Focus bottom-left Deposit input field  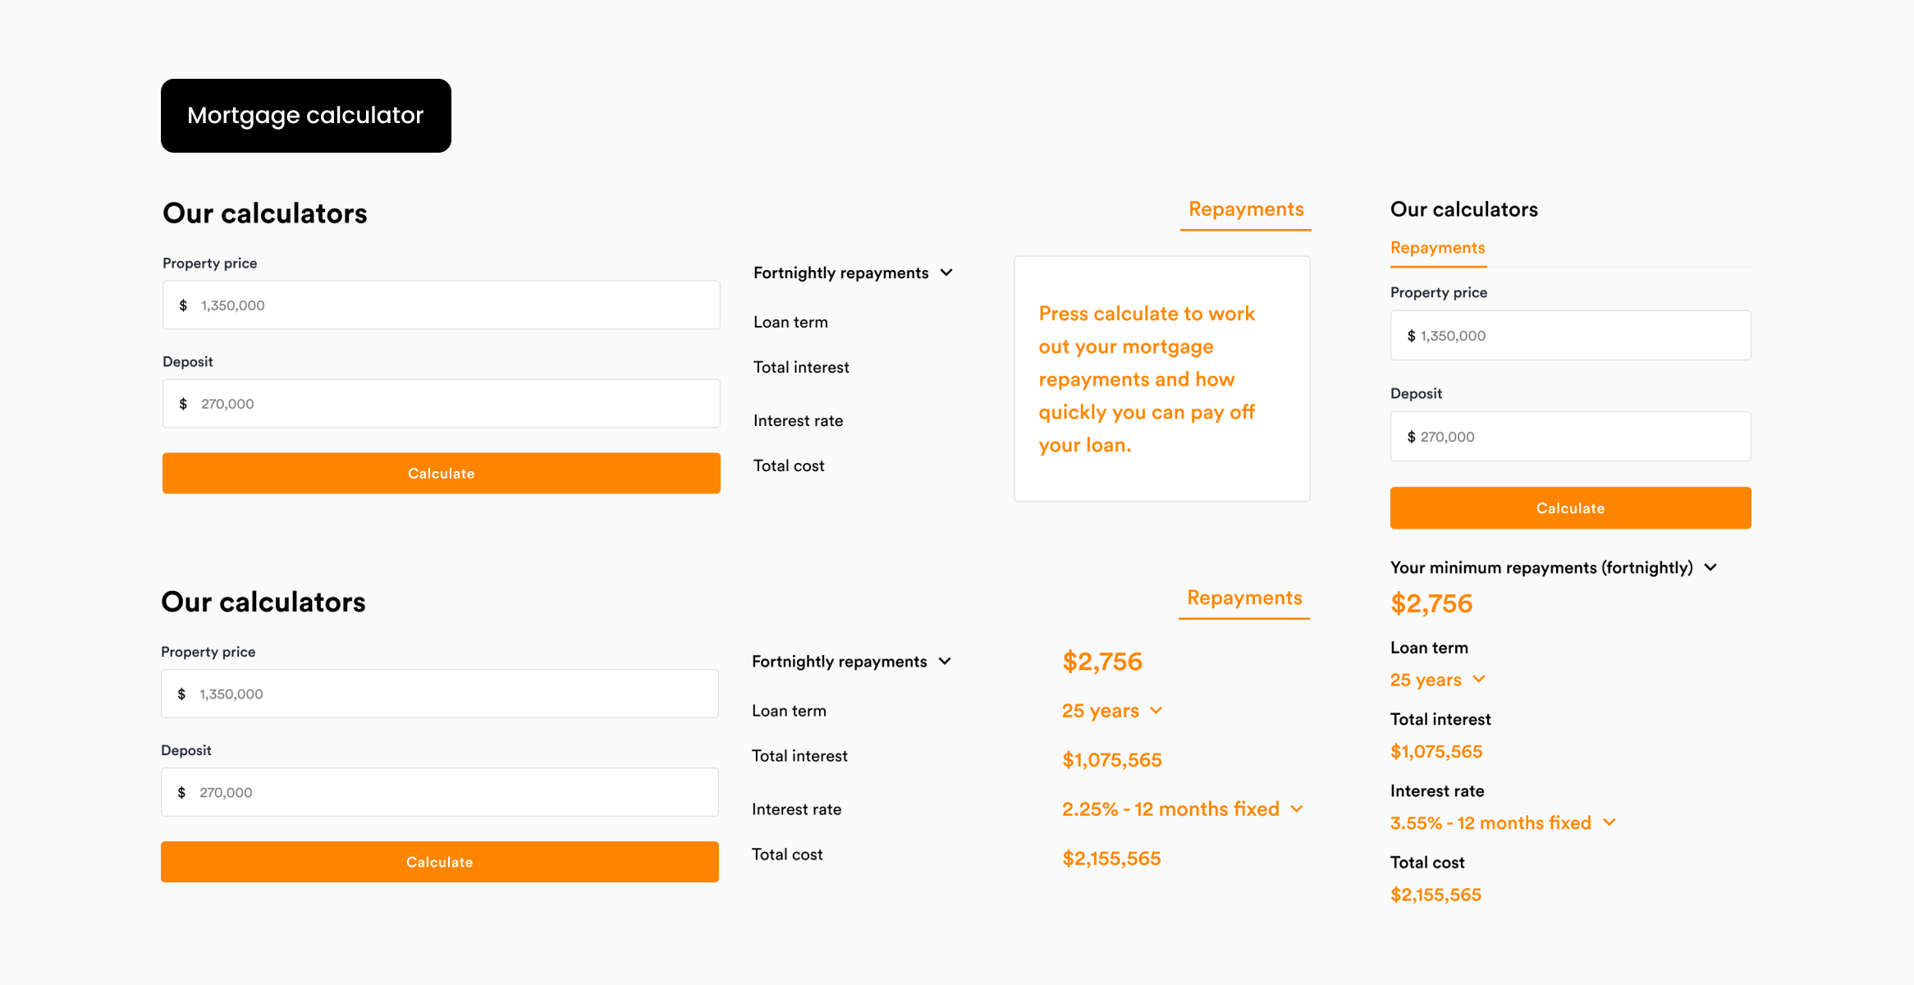(440, 793)
